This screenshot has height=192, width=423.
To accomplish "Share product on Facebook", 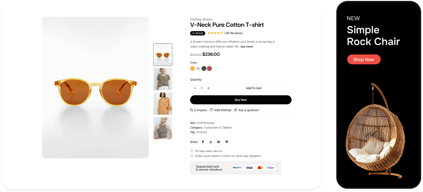I will coord(203,141).
